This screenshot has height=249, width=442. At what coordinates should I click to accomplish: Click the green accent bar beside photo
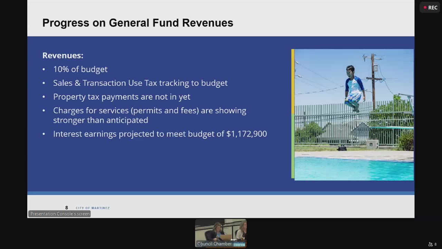pos(293,146)
